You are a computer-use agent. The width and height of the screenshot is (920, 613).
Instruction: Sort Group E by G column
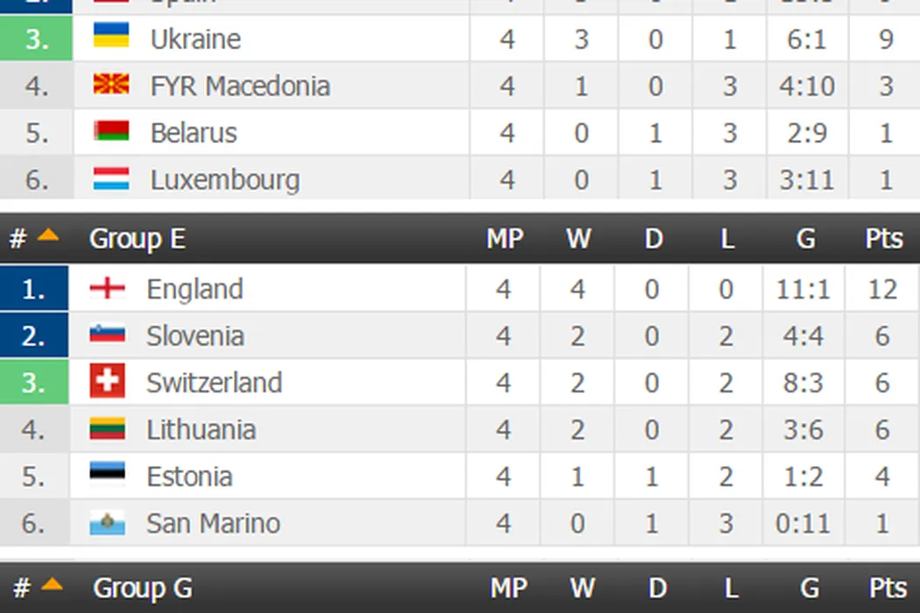point(804,239)
